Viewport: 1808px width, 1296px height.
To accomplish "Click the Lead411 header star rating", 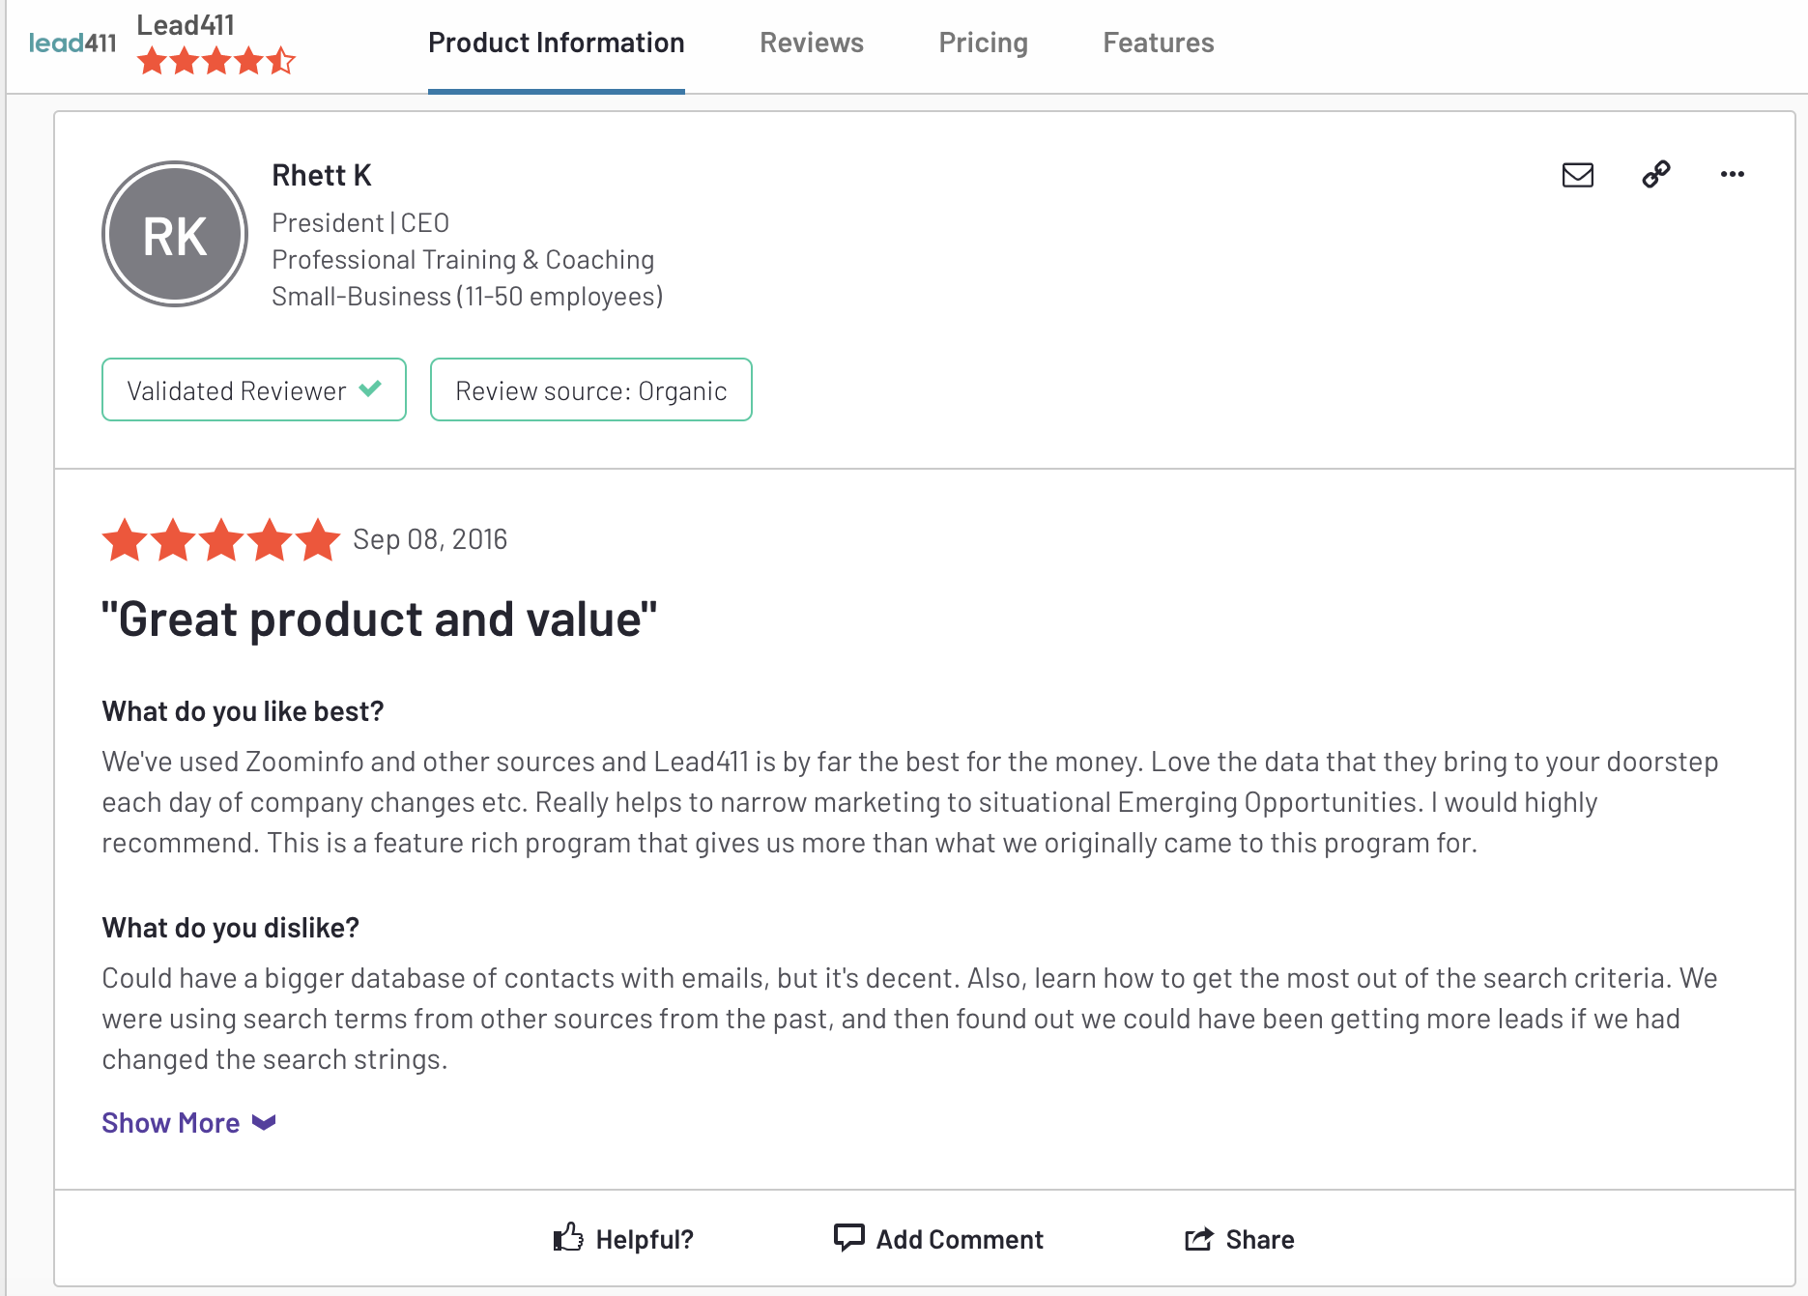I will tap(215, 62).
